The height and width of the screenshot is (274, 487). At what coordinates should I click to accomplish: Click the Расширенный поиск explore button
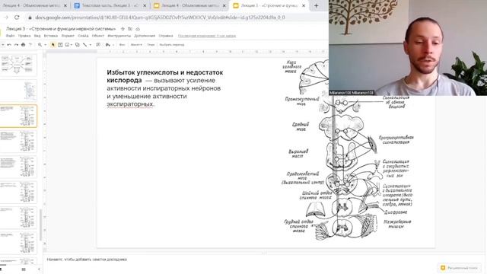460,268
